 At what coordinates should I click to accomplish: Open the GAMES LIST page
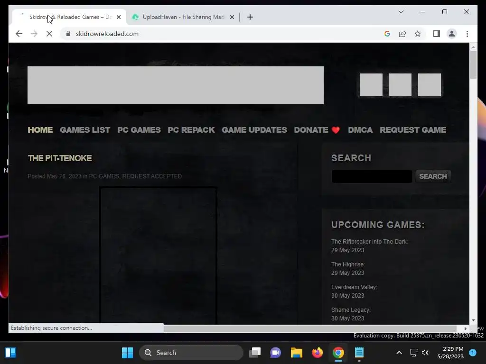pos(85,130)
